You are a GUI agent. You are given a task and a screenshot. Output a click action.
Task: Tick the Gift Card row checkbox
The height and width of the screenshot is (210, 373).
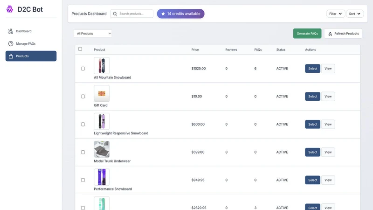tap(83, 97)
